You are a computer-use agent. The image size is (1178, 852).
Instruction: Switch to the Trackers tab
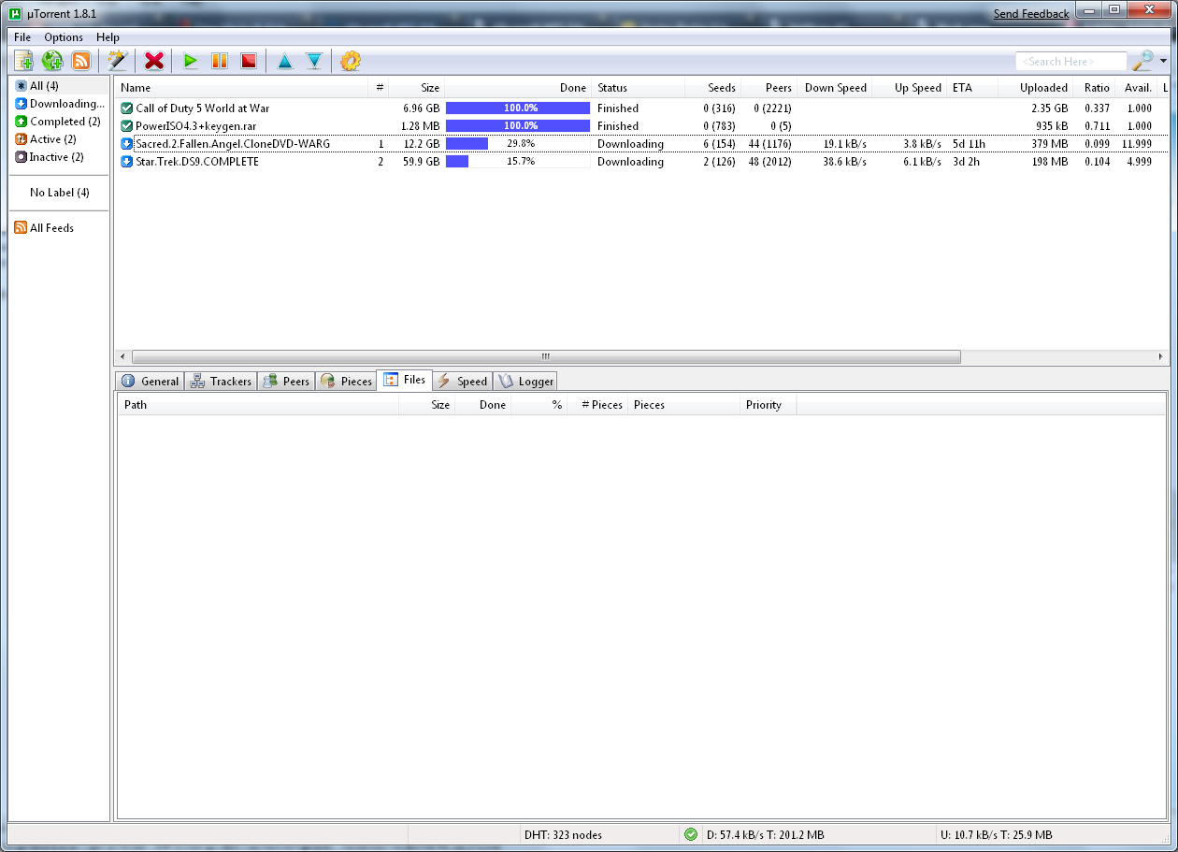(x=221, y=382)
